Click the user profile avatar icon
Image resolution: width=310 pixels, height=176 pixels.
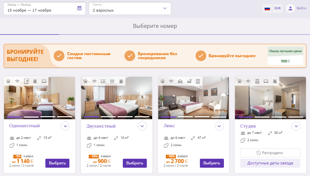[290, 8]
